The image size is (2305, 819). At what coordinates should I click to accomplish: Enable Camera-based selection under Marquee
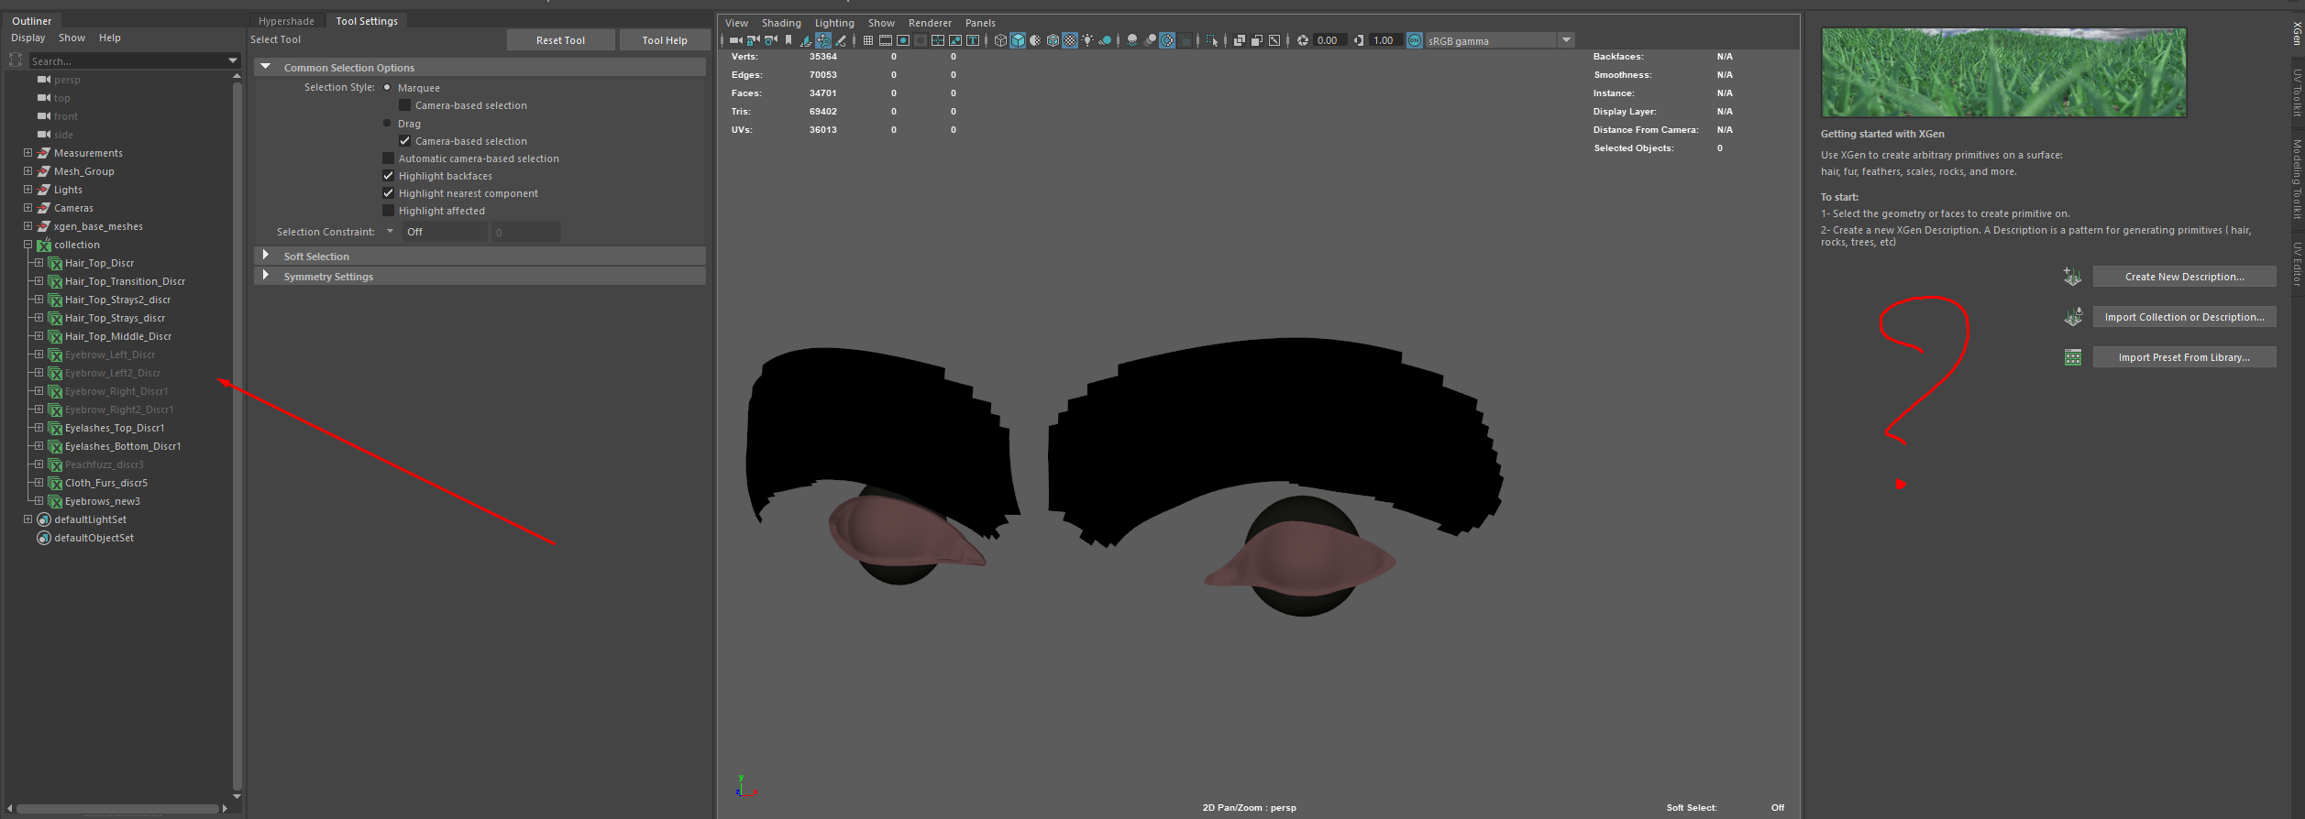point(404,105)
